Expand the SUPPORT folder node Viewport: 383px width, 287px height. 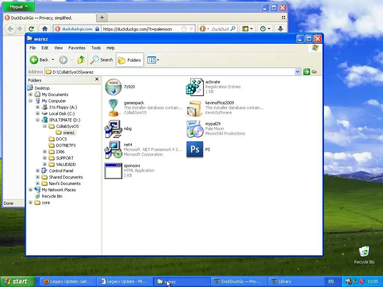[45, 158]
